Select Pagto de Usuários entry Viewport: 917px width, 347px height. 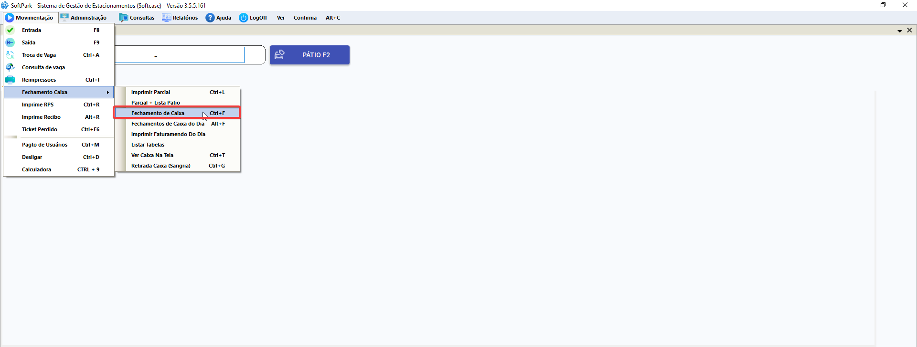click(59, 145)
